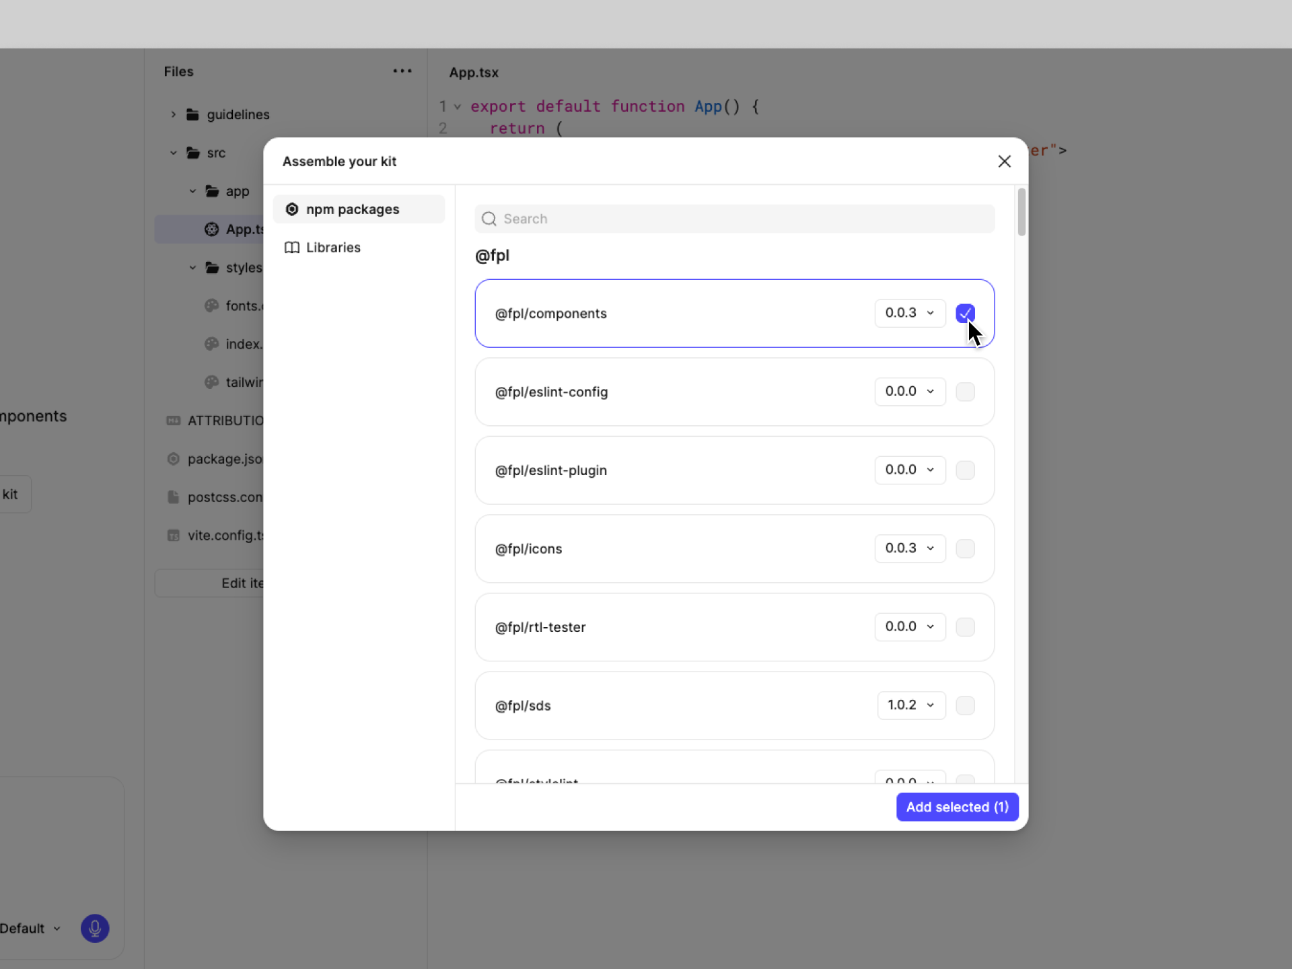This screenshot has width=1292, height=969.
Task: Click the package.json file icon
Action: 174,459
